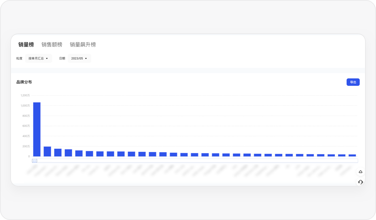Open the 2023/05 date dropdown

point(80,58)
